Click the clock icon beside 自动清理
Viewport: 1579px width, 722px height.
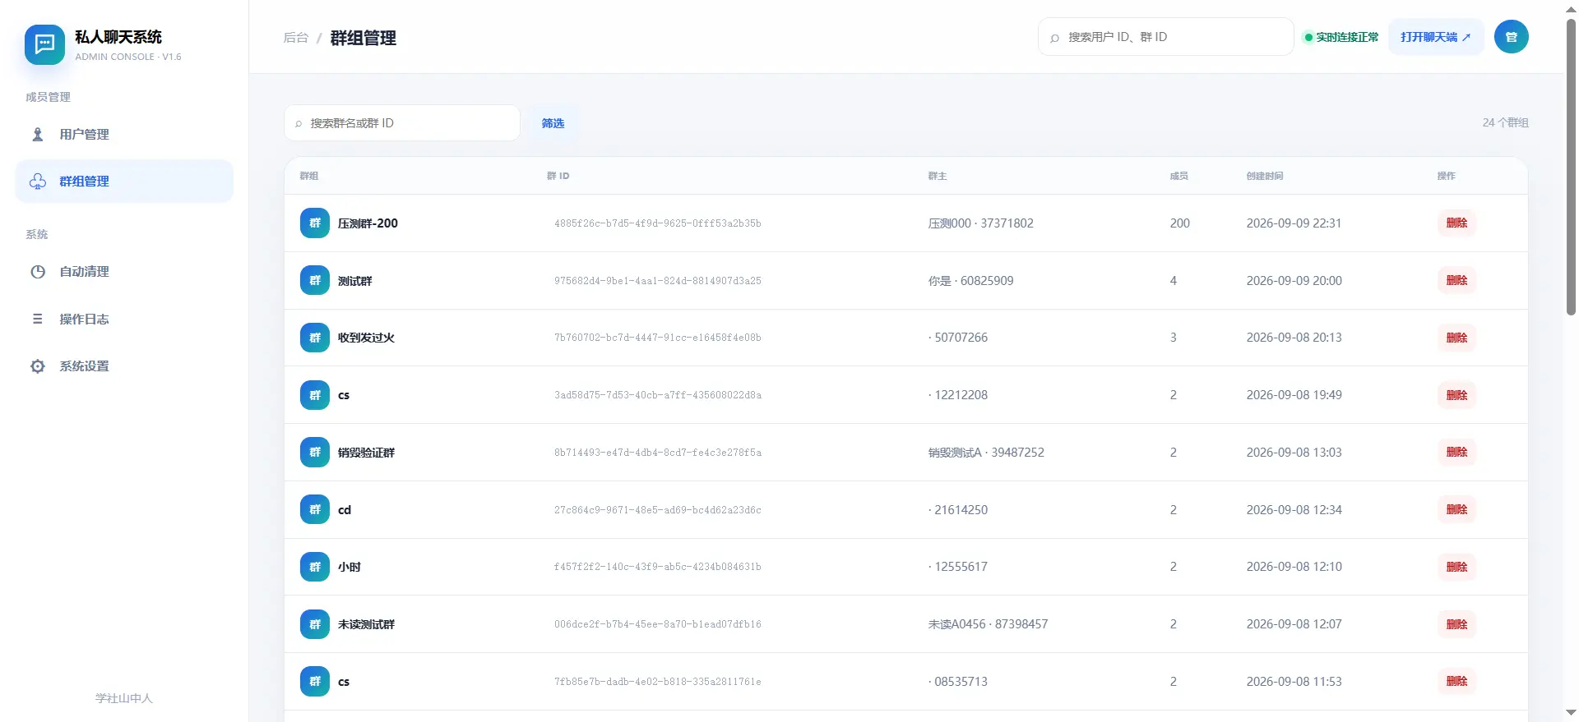point(38,272)
